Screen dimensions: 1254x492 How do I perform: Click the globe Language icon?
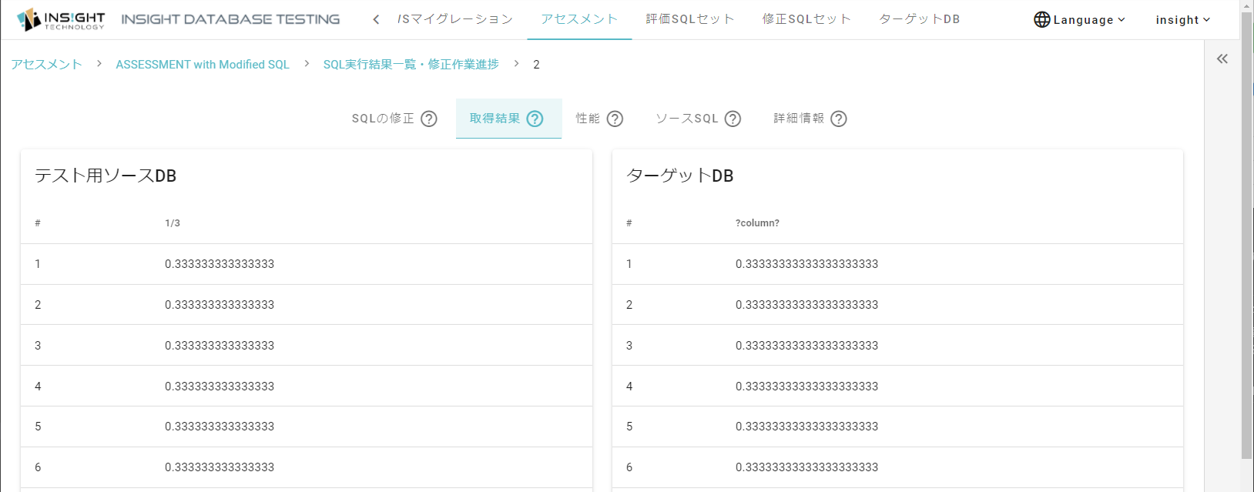pyautogui.click(x=1041, y=19)
